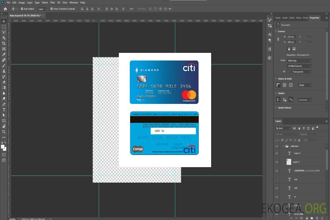Screen dimensions: 330x220
Task: Open the 3D panel cube icon
Action: click(x=270, y=58)
